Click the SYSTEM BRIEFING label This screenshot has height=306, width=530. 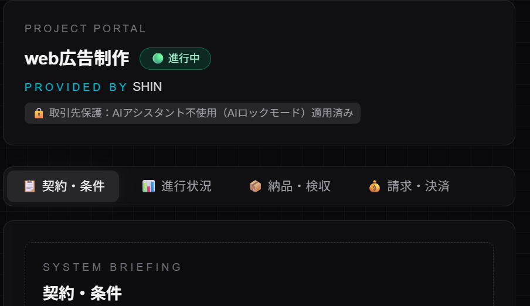click(x=112, y=267)
